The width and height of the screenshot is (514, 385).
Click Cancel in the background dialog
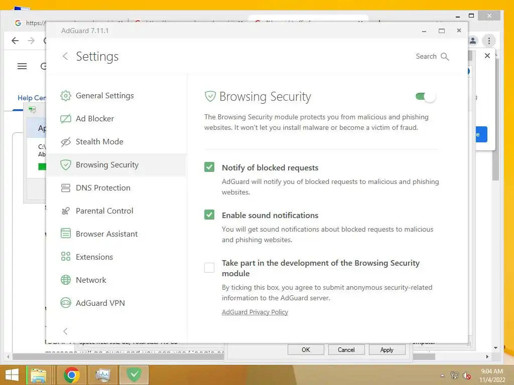coord(346,349)
